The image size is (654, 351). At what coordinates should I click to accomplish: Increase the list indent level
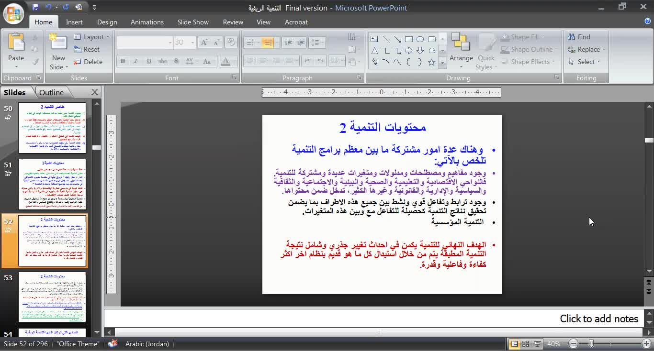click(x=302, y=43)
